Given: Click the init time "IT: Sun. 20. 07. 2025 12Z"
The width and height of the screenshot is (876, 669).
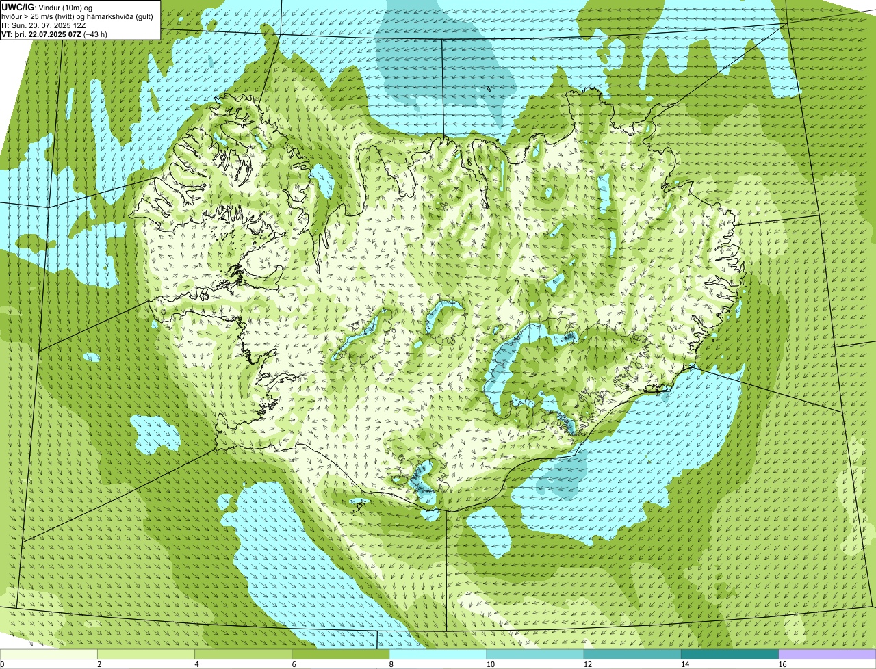Looking at the screenshot, I should pos(44,25).
